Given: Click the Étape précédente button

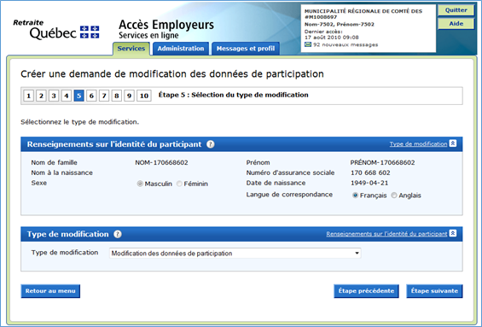Looking at the screenshot, I should [x=367, y=291].
